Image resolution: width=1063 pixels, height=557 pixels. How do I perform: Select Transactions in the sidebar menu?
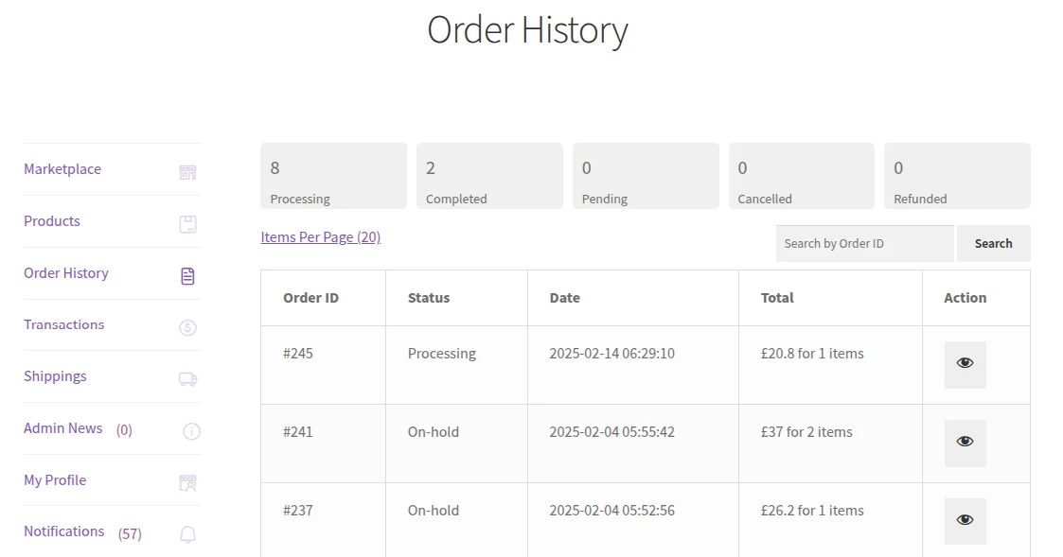tap(63, 324)
